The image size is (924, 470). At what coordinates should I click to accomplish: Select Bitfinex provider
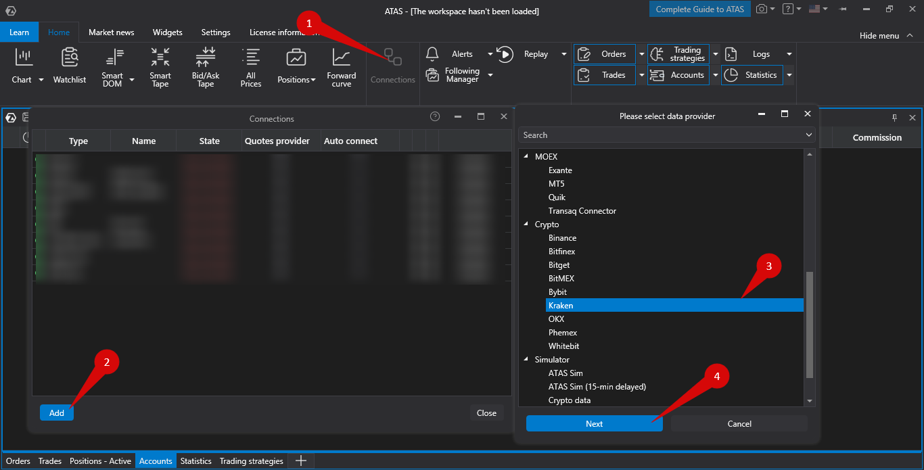[562, 252]
